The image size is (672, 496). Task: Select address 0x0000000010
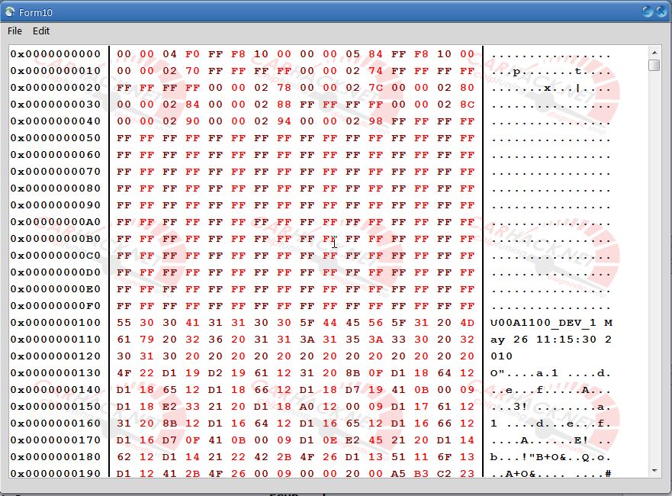pos(56,71)
